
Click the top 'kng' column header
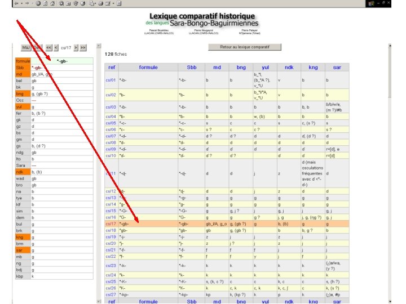point(313,67)
